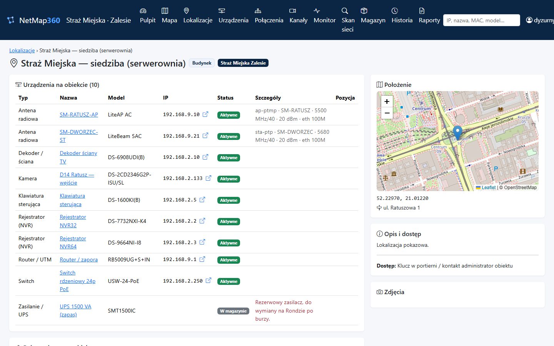Open camera D14 Ratusz — wejście

(x=77, y=178)
